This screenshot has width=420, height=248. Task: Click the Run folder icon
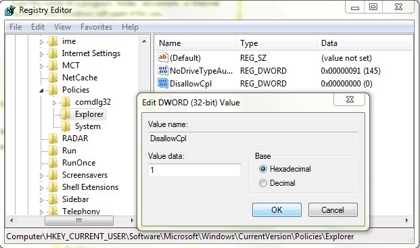[x=53, y=151]
